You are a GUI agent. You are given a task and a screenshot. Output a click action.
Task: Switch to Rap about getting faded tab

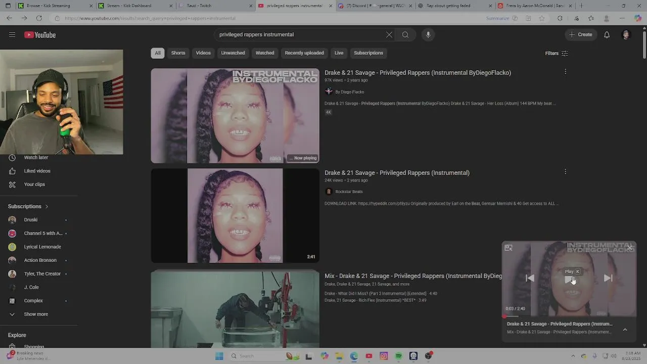(454, 6)
